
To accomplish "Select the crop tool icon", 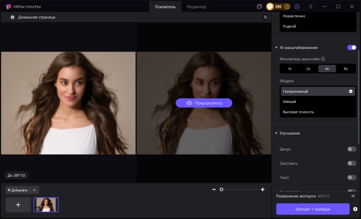I will pos(265,17).
